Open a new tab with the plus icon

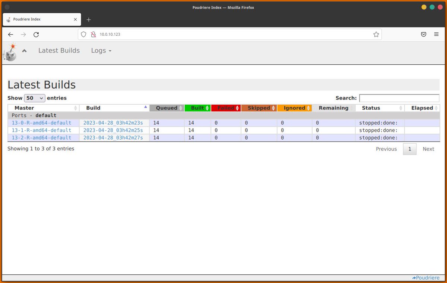click(x=89, y=19)
